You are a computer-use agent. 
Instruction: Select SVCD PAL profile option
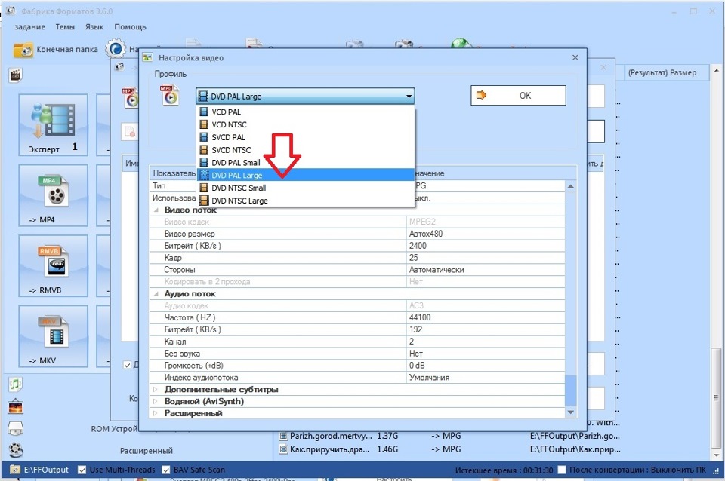click(305, 137)
